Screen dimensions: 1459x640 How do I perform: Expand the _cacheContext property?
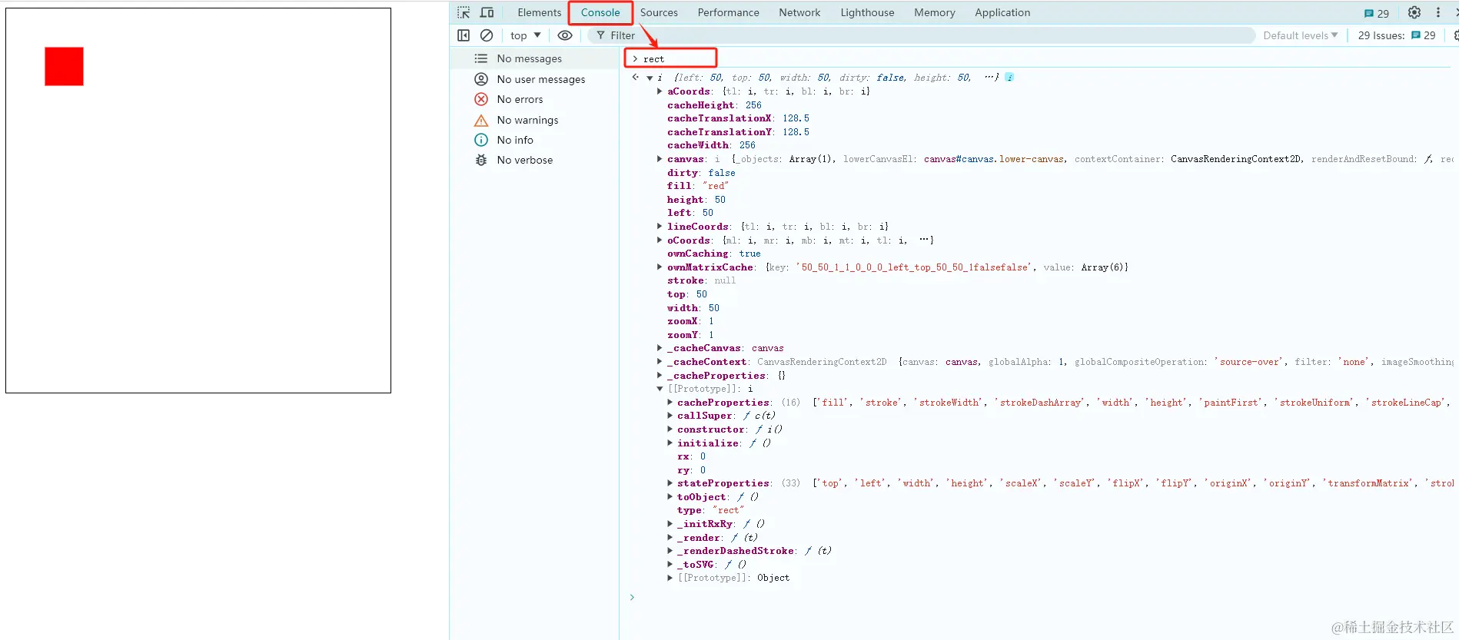tap(660, 362)
